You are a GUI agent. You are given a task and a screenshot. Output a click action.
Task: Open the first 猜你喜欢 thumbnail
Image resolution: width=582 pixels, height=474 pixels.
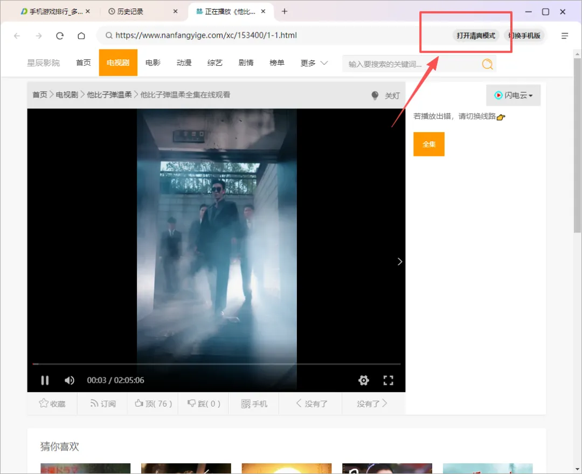click(x=85, y=469)
